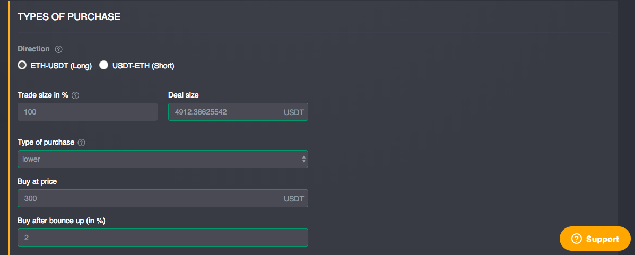Screen dimensions: 635x255
Task: Click the USDT-ETH (Short) label text
Action: 143,66
